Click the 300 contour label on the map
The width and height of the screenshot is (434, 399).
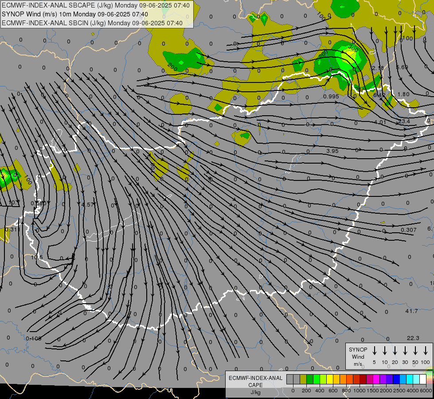click(x=353, y=48)
